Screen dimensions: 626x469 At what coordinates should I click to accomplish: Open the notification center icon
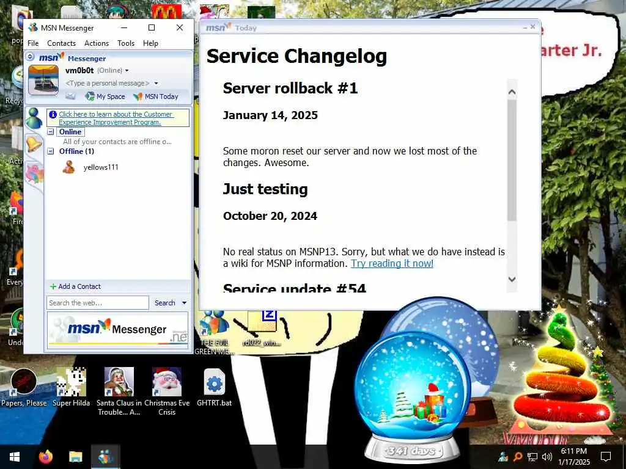pyautogui.click(x=606, y=457)
